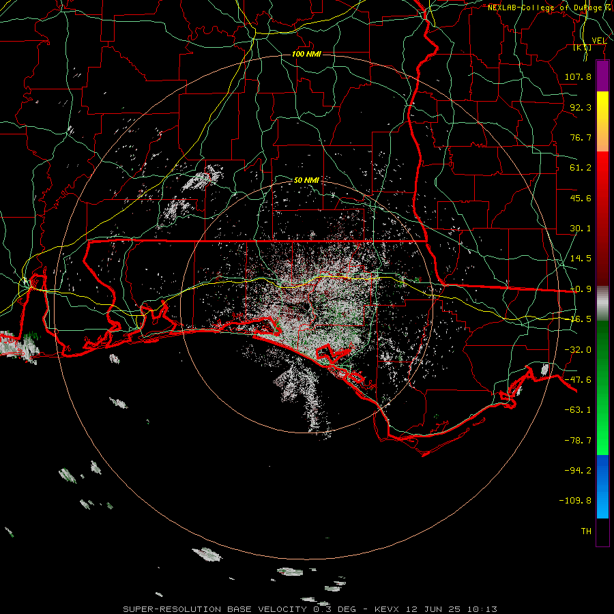
Task: Click the -47.6 velocity scale value
Action: pyautogui.click(x=578, y=380)
